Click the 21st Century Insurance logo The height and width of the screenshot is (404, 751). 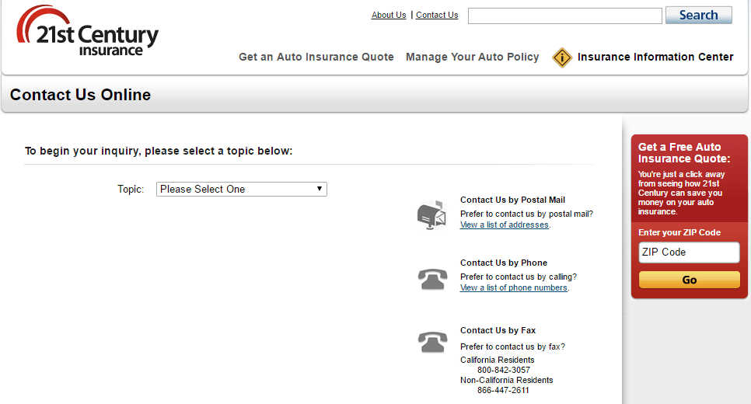87,31
